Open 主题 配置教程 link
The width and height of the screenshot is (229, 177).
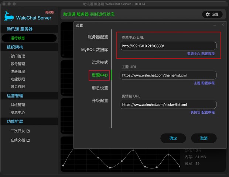204,83
